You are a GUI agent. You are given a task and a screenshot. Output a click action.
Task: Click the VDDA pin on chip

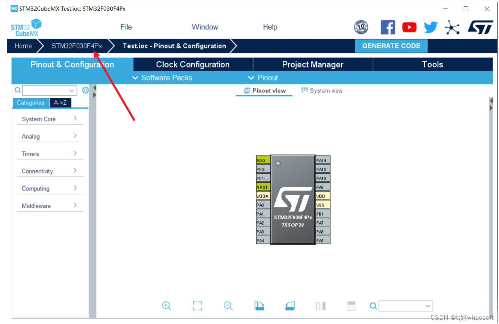pos(263,196)
